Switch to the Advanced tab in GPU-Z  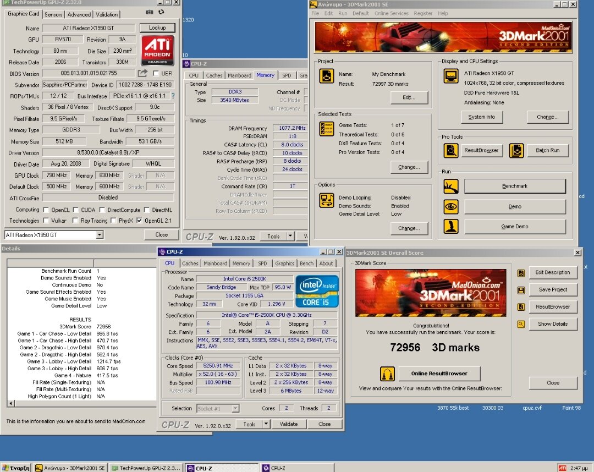coord(79,14)
